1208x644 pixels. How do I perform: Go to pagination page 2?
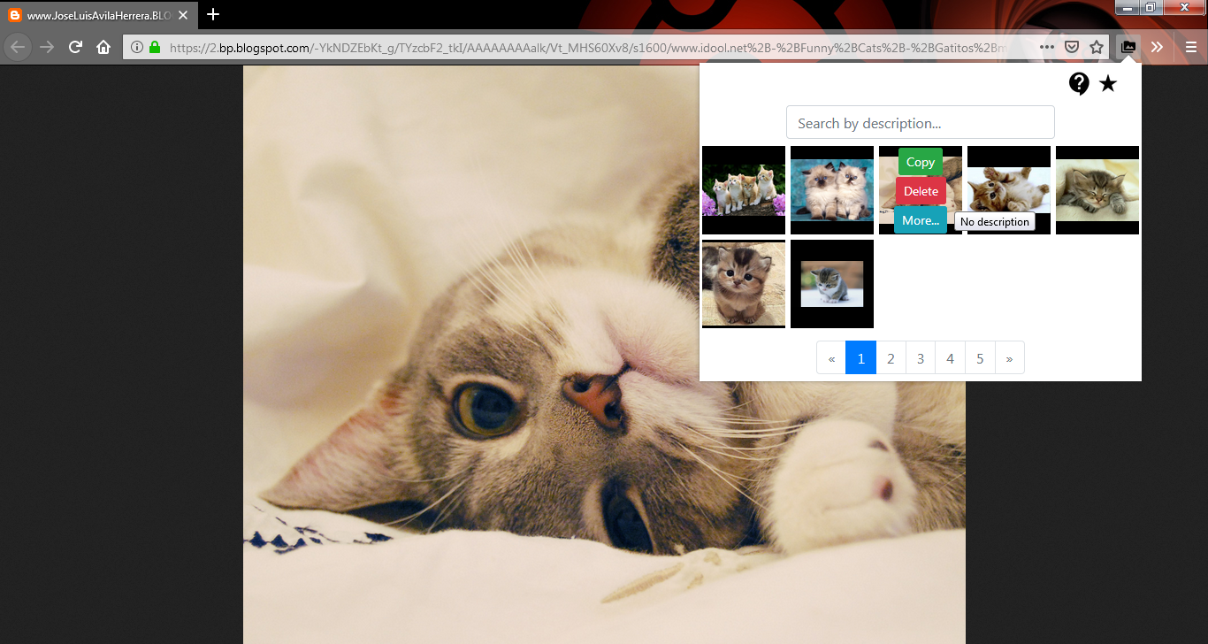click(x=891, y=358)
